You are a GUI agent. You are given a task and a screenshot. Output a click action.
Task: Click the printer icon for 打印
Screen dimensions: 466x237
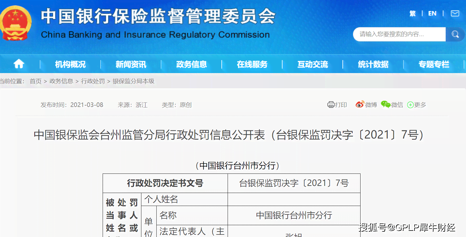coord(331,105)
